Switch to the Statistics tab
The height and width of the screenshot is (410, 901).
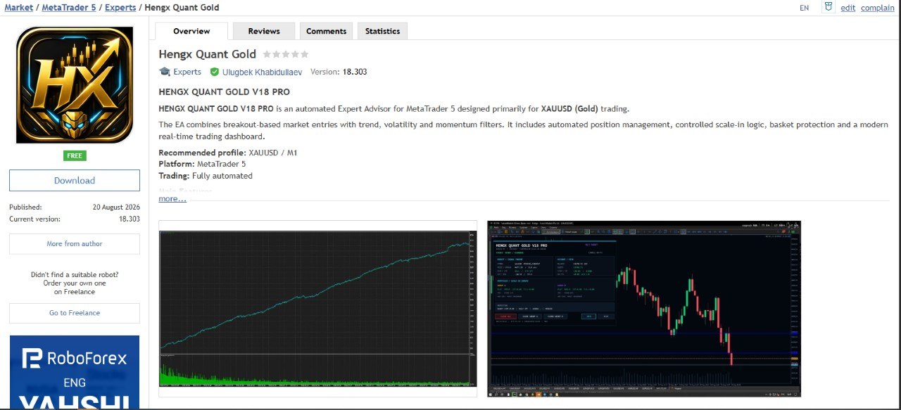point(383,31)
